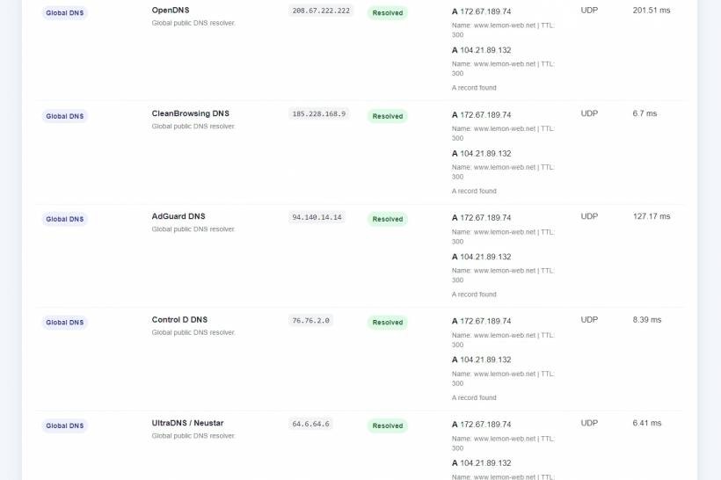721x480 pixels.
Task: Click the Resolved badge for CleanBrowsing DNS
Action: tap(388, 116)
